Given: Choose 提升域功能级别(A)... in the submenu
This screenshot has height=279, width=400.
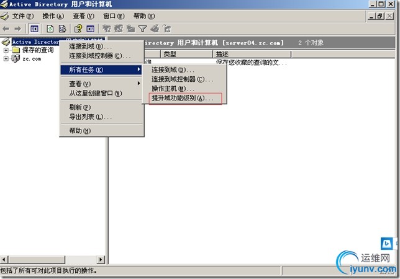Looking at the screenshot, I should 185,98.
